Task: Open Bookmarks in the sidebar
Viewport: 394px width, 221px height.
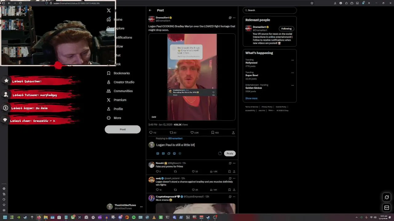Action: tap(118, 73)
